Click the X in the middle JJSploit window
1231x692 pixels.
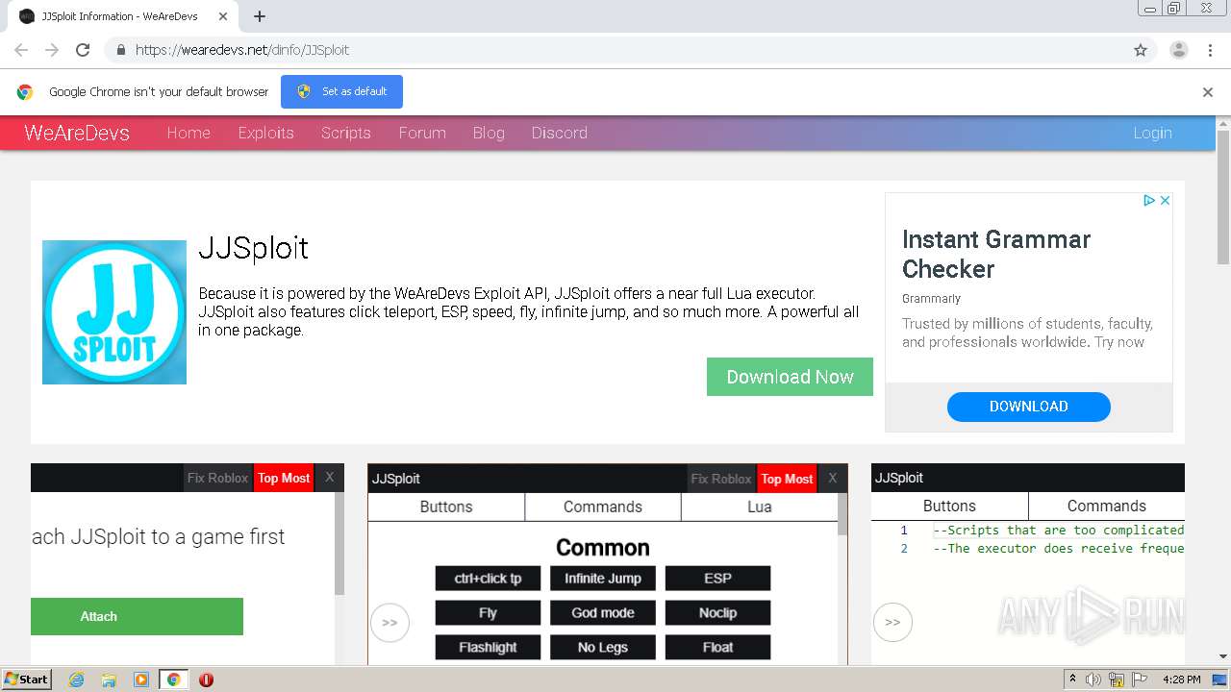(x=832, y=479)
